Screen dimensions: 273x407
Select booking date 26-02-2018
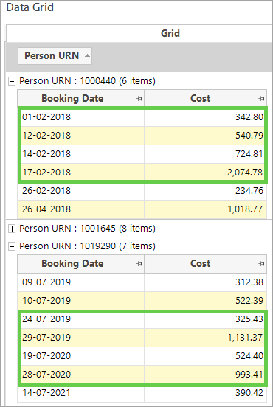(x=46, y=191)
